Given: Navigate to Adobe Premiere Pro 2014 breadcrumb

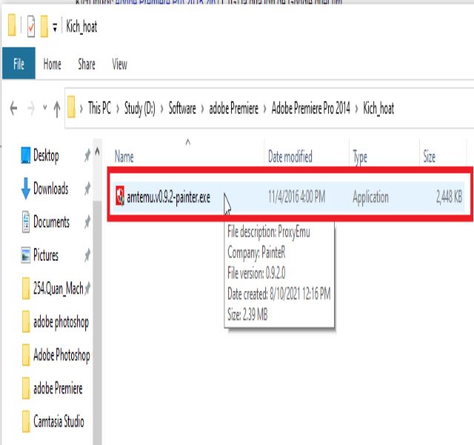Looking at the screenshot, I should click(x=311, y=108).
